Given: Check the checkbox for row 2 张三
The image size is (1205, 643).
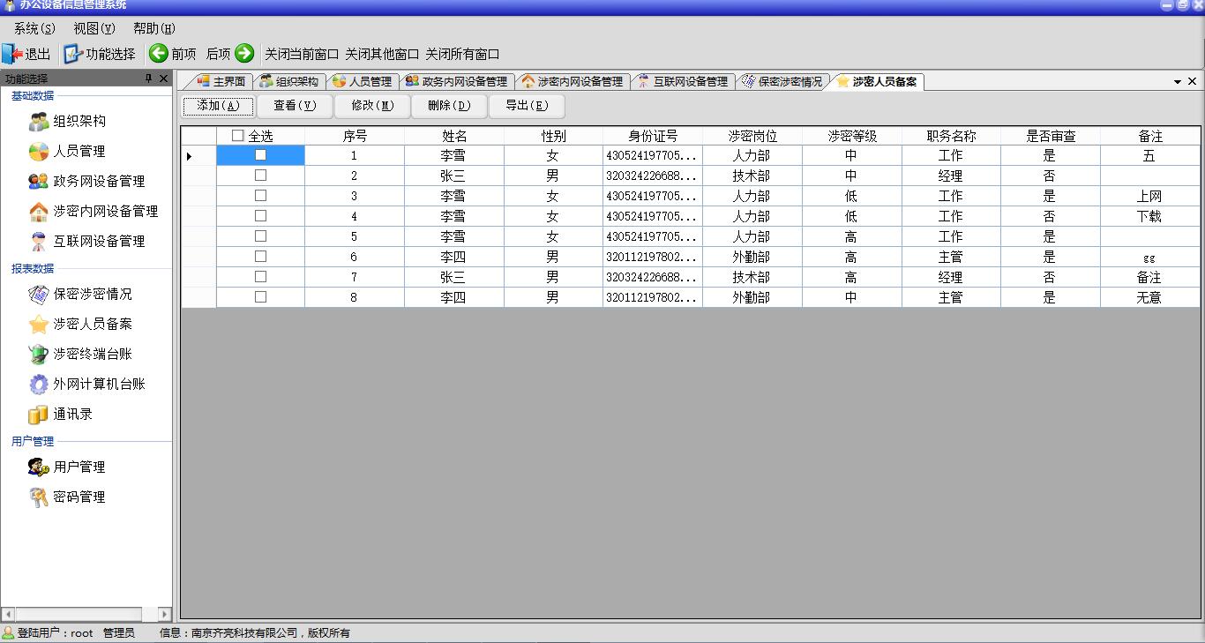Looking at the screenshot, I should (260, 176).
